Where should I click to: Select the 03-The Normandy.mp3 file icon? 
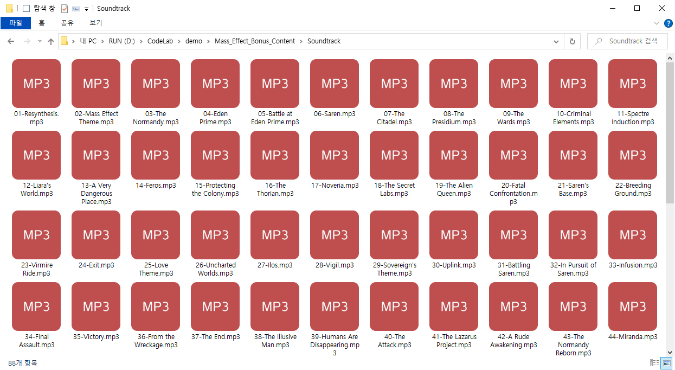pos(156,84)
